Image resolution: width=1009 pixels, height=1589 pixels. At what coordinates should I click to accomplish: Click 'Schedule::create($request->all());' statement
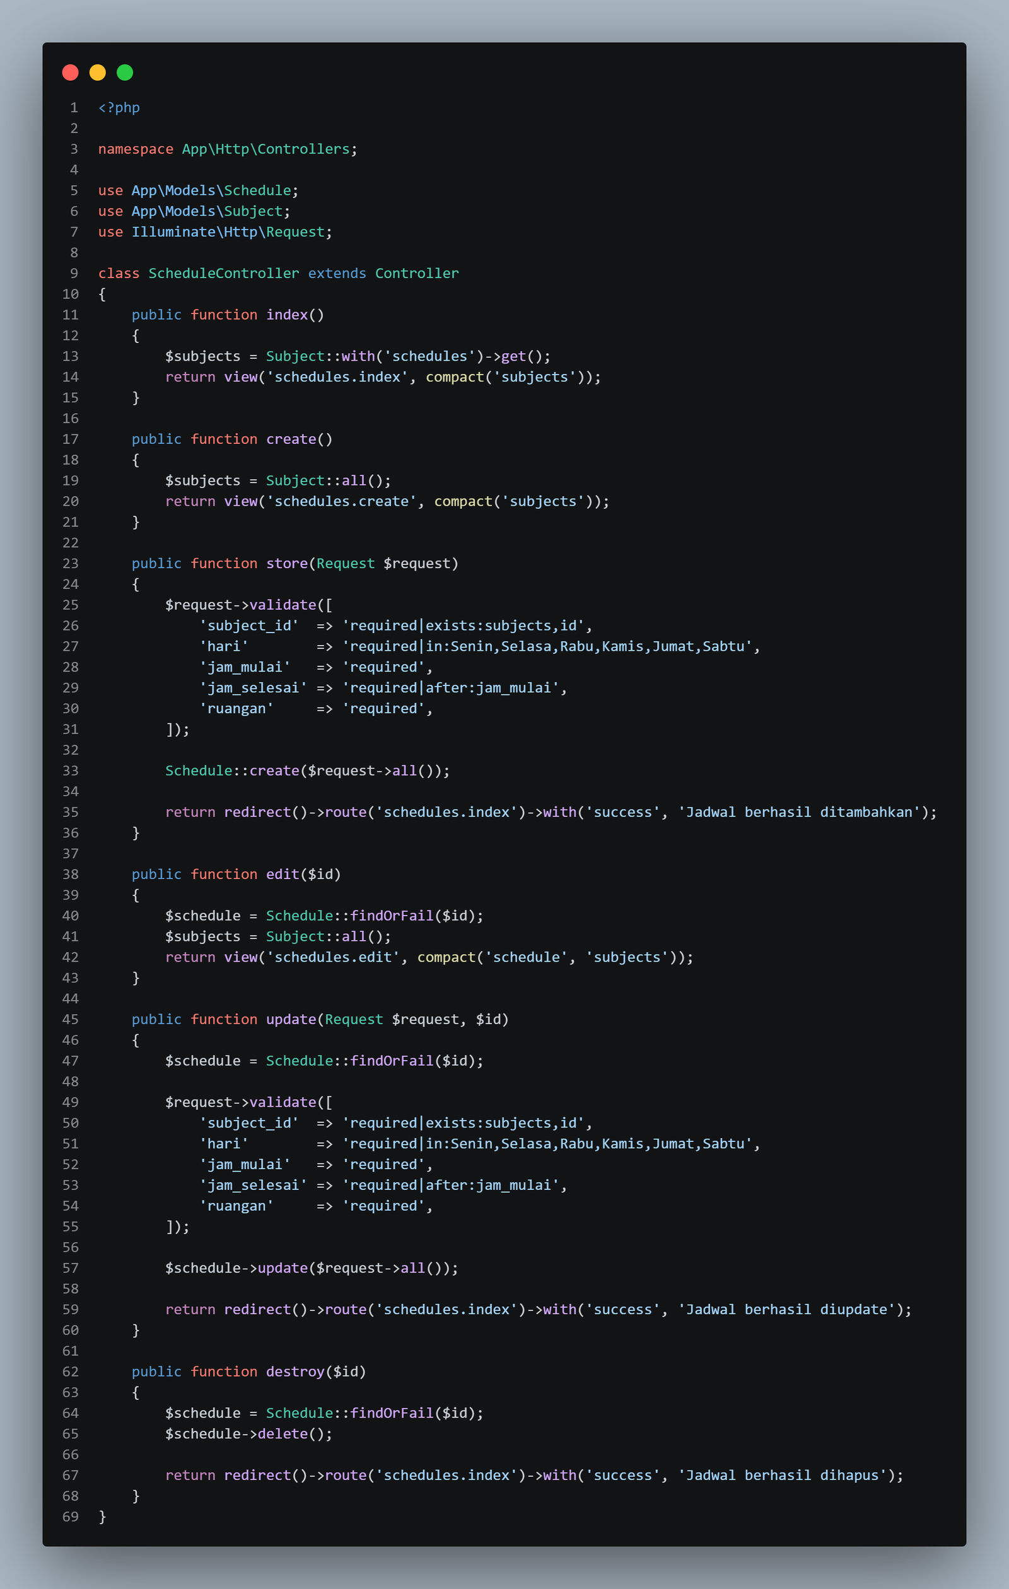pyautogui.click(x=308, y=771)
